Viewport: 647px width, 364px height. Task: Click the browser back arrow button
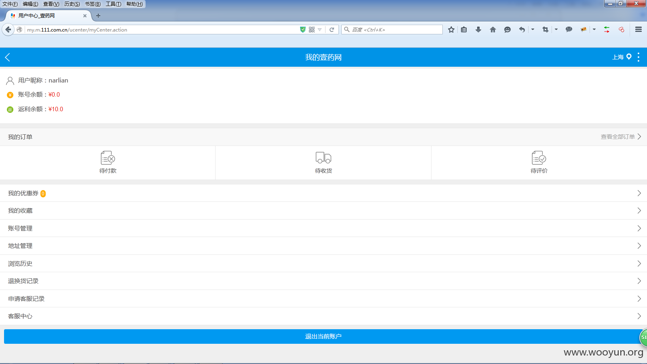pos(8,30)
